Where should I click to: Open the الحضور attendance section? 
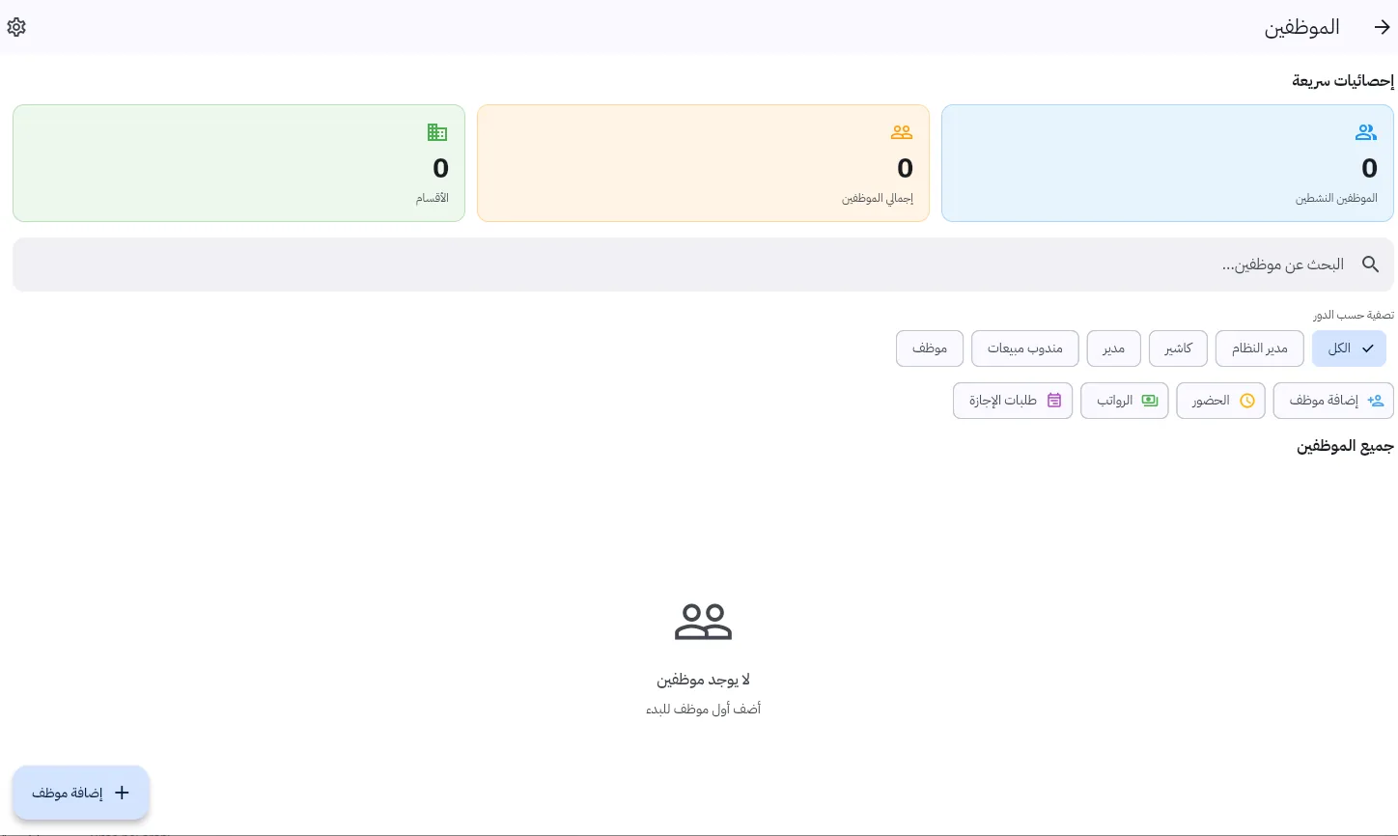pos(1220,401)
